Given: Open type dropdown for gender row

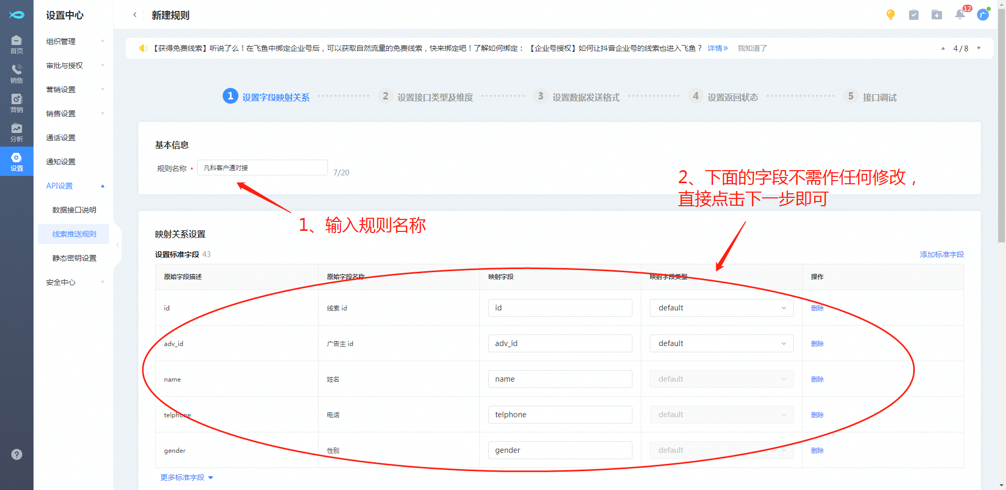Looking at the screenshot, I should 721,450.
